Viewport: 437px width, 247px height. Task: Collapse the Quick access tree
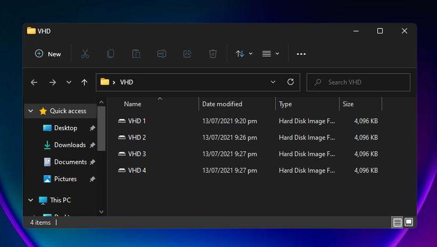(x=30, y=111)
